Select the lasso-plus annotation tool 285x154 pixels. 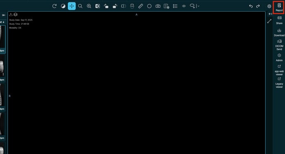(192, 6)
